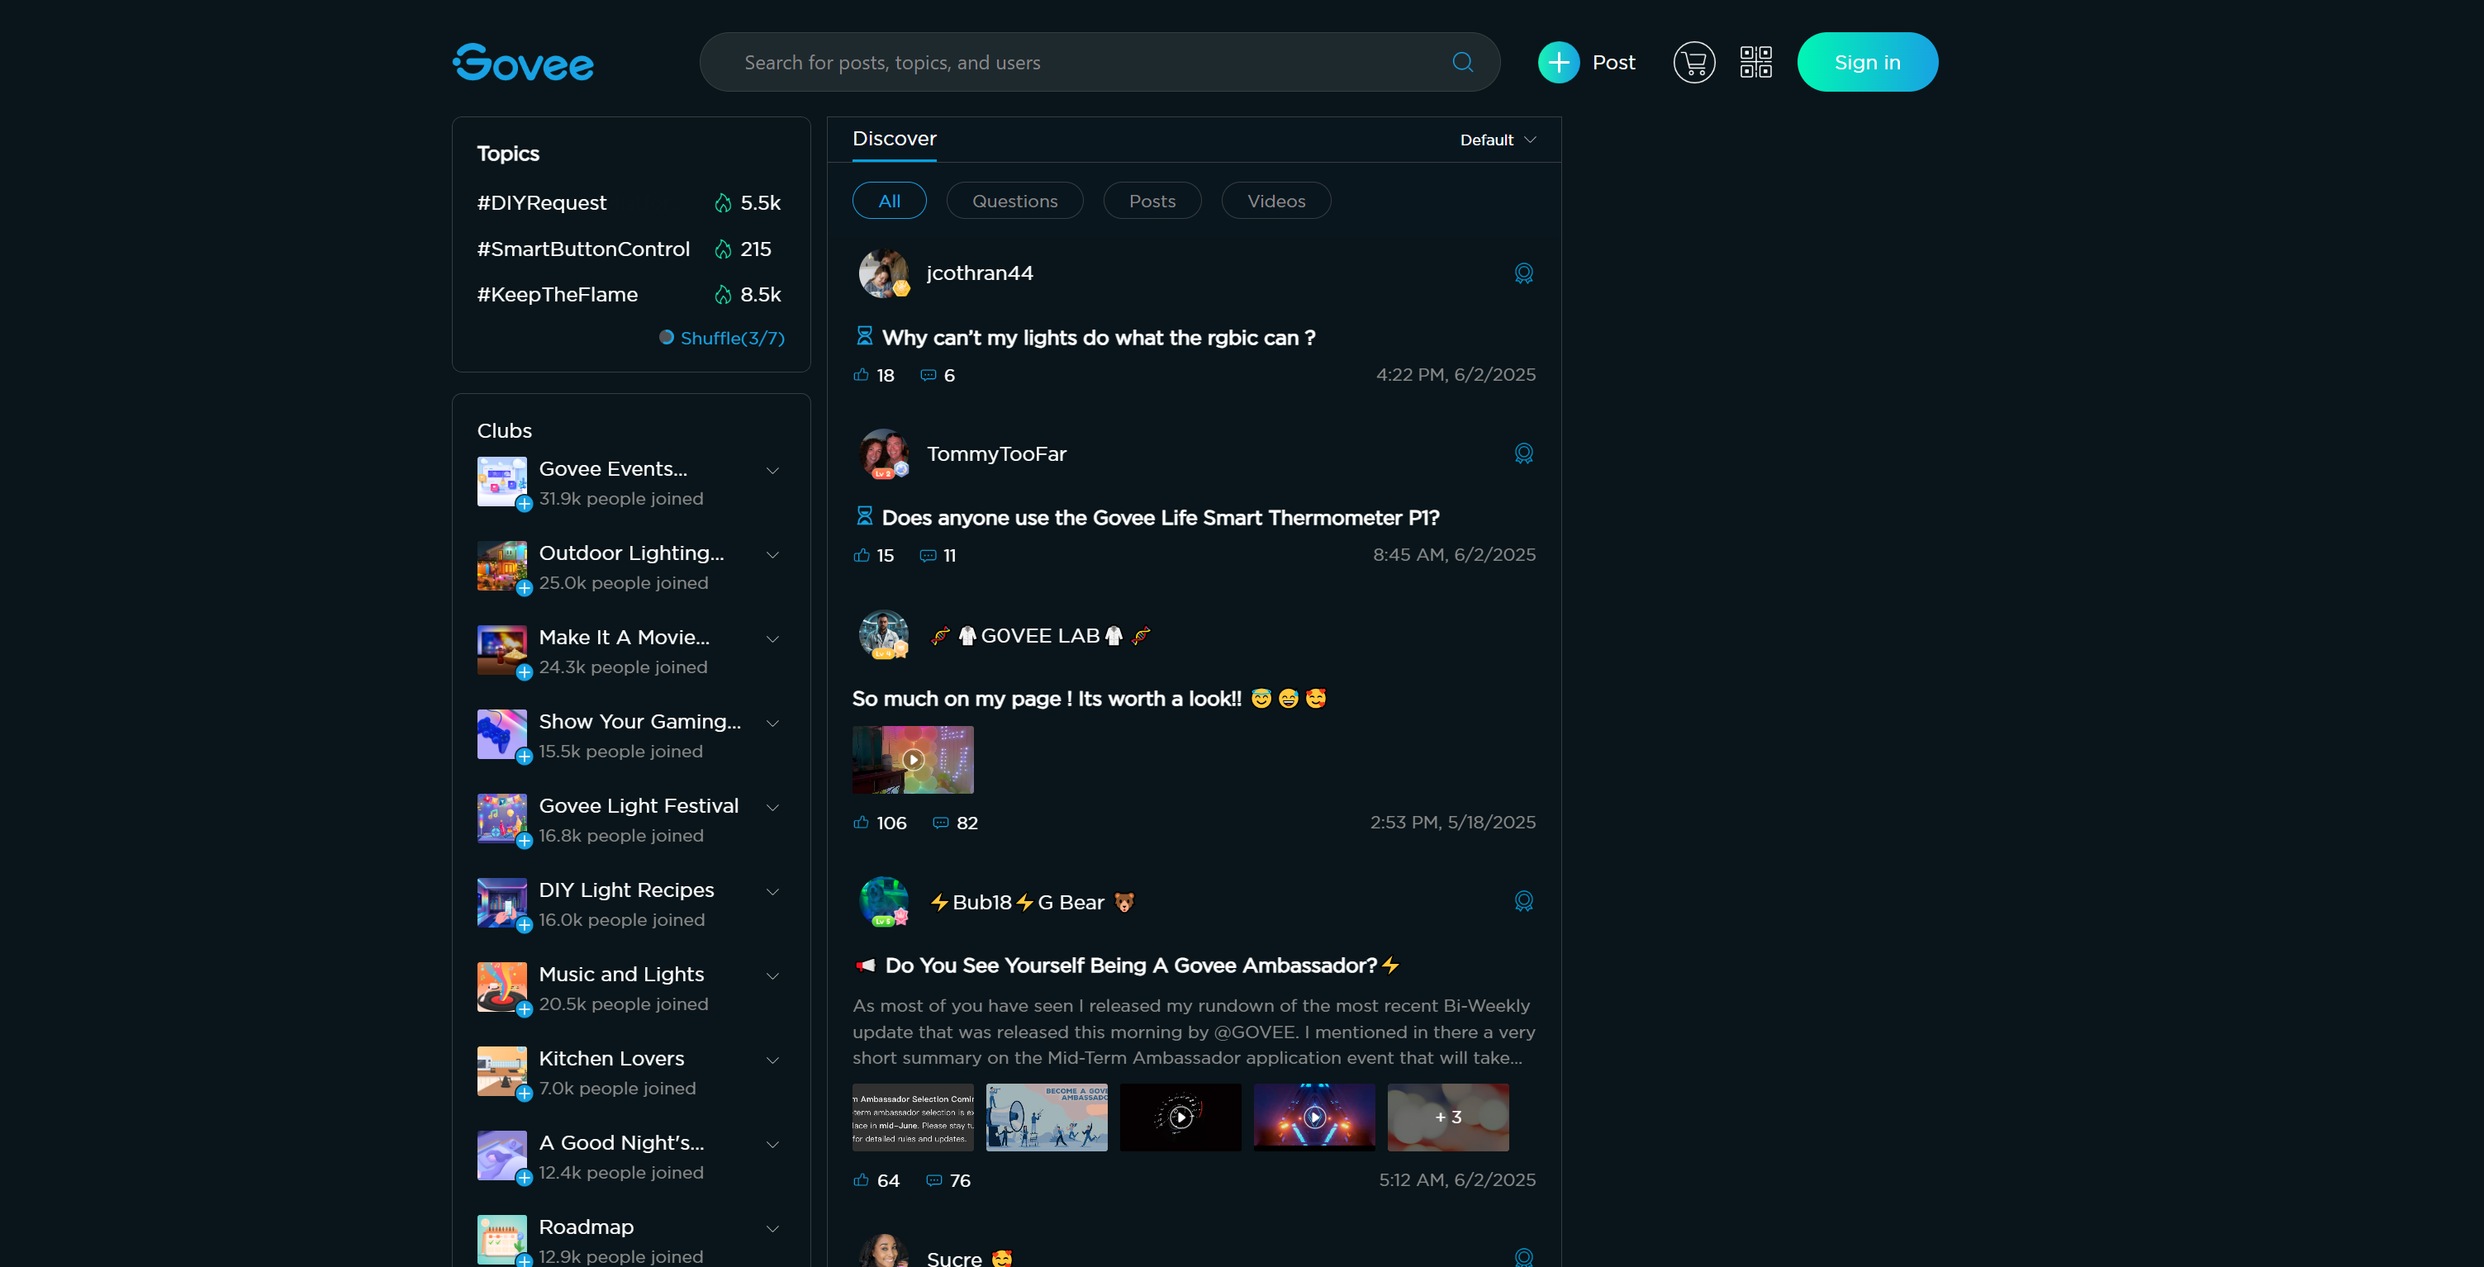2484x1267 pixels.
Task: Play the GOVEE LAB post video thumbnail
Action: 912,760
